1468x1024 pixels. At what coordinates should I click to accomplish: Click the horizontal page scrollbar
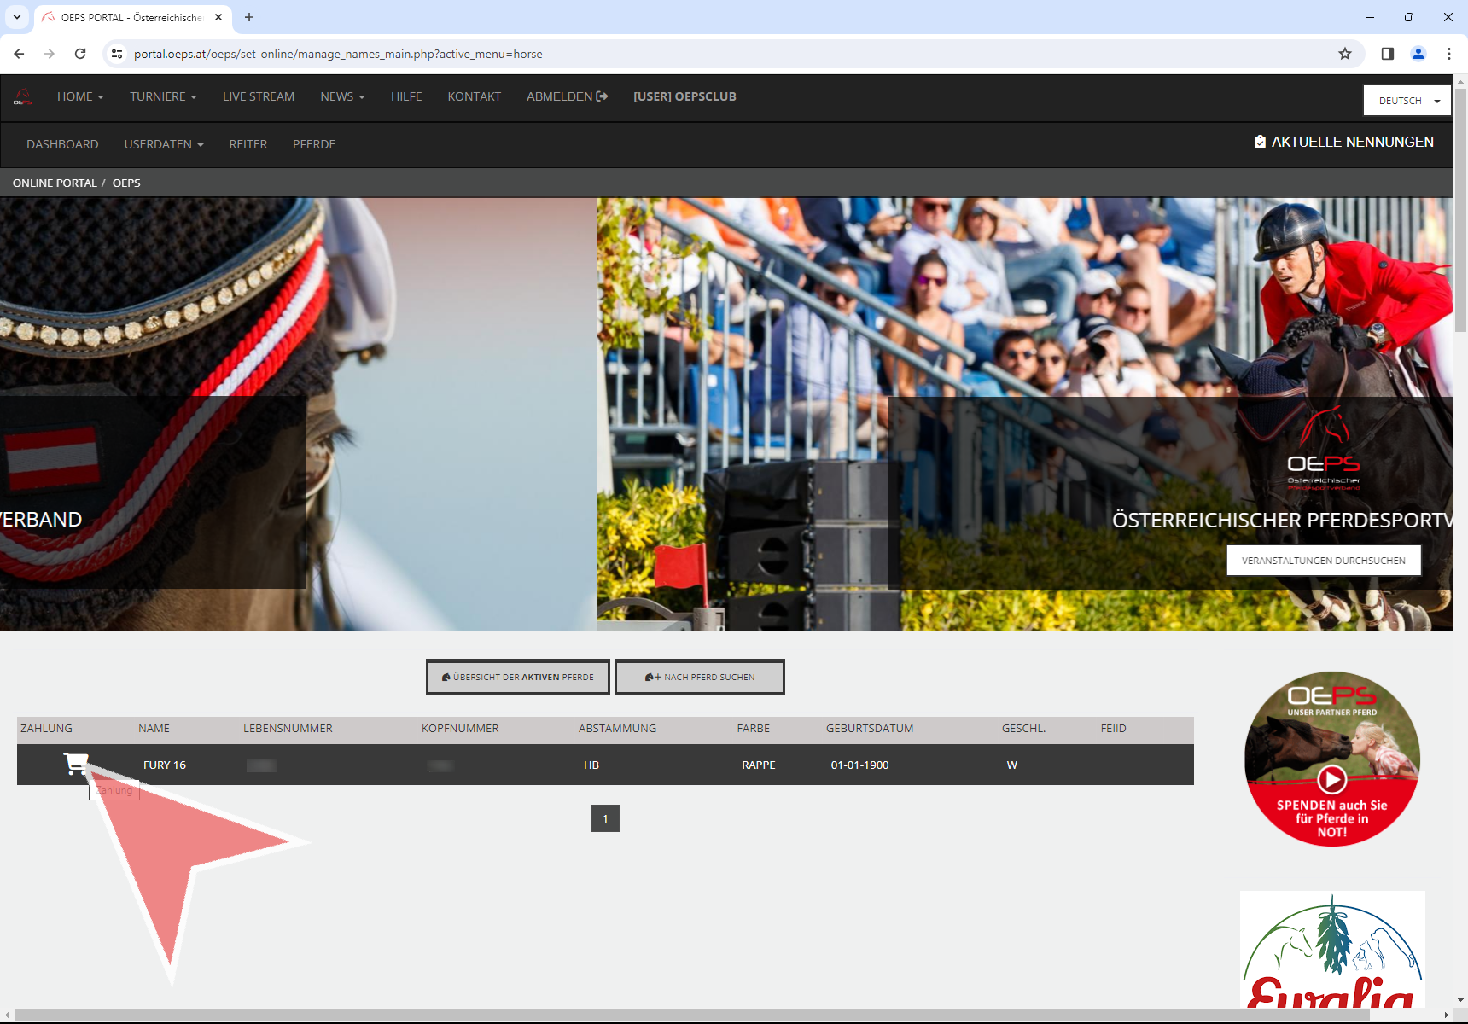[x=691, y=1015]
